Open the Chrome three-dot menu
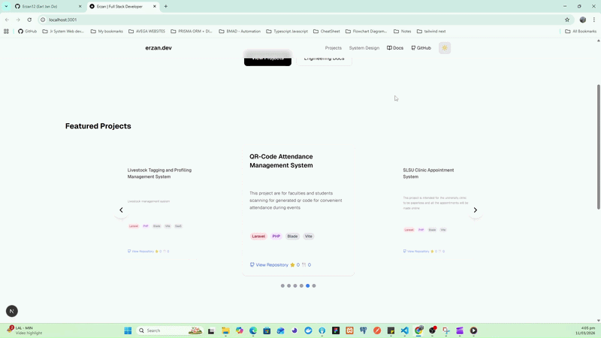Screen dimensions: 601x338 click(x=594, y=20)
